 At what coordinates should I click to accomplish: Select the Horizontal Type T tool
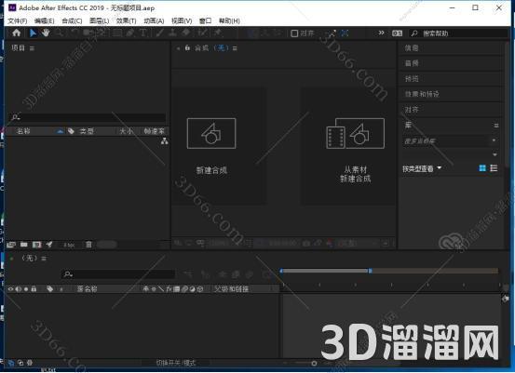tap(143, 33)
